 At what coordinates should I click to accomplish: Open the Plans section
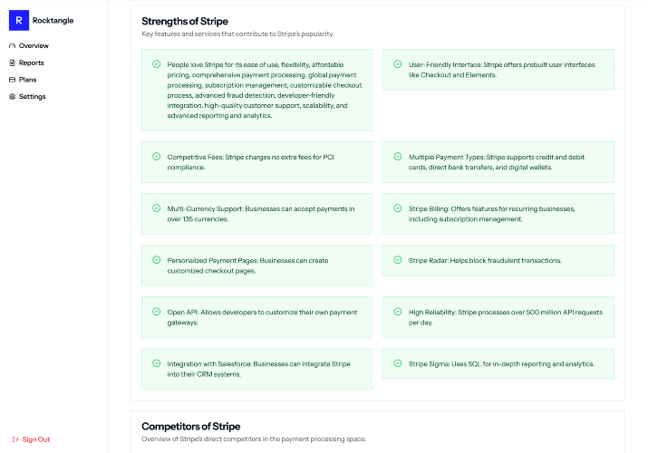click(x=23, y=80)
